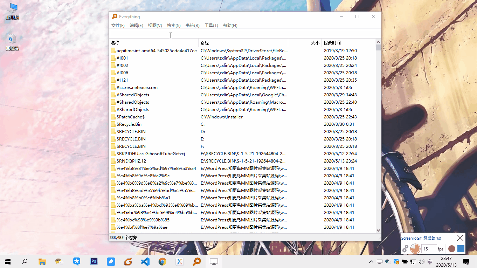This screenshot has height=268, width=477.
Task: Click the brown record circle in ScreenToGif
Action: tap(451, 248)
